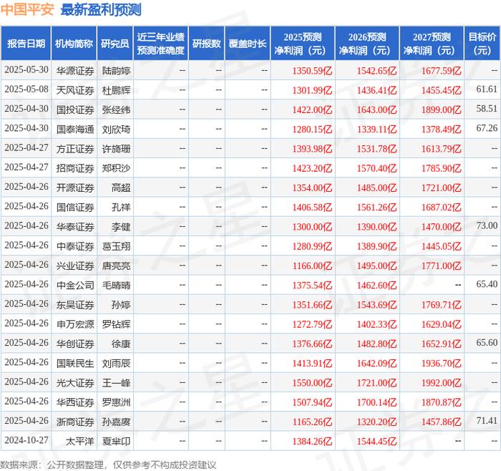Select the 申万宏源 institution cell
This screenshot has width=501, height=471.
[75, 324]
